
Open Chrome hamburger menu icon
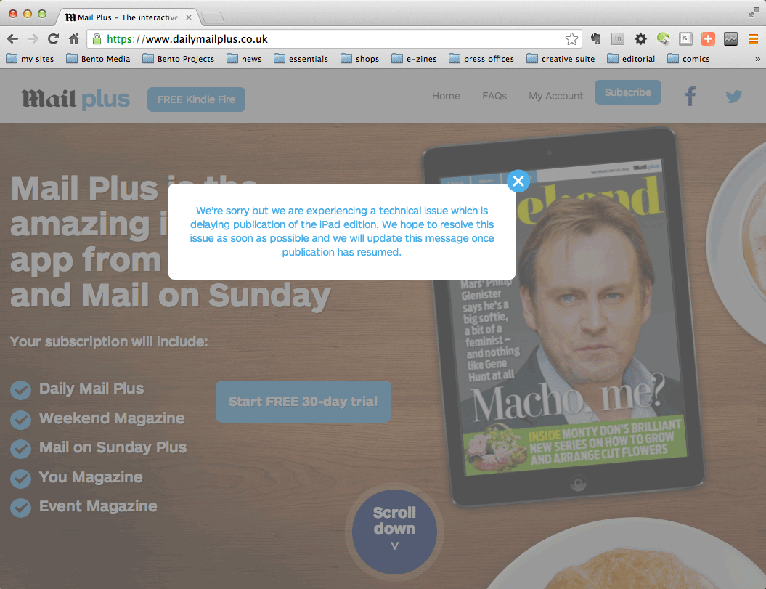754,38
